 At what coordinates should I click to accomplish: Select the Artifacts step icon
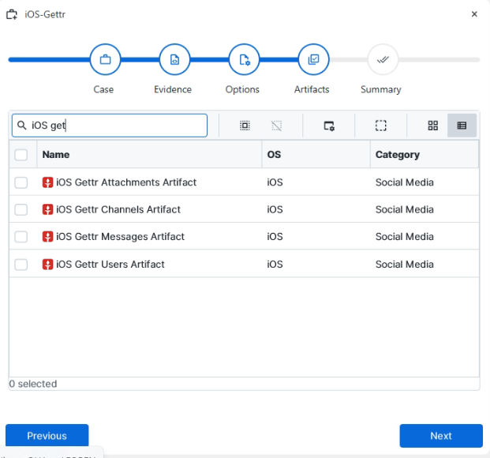point(313,59)
